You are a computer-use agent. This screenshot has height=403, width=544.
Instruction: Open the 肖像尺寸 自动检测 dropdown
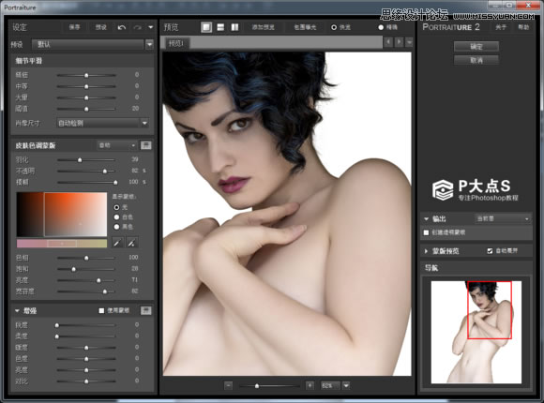(x=103, y=123)
